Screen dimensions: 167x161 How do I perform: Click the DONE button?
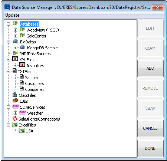tap(150, 148)
